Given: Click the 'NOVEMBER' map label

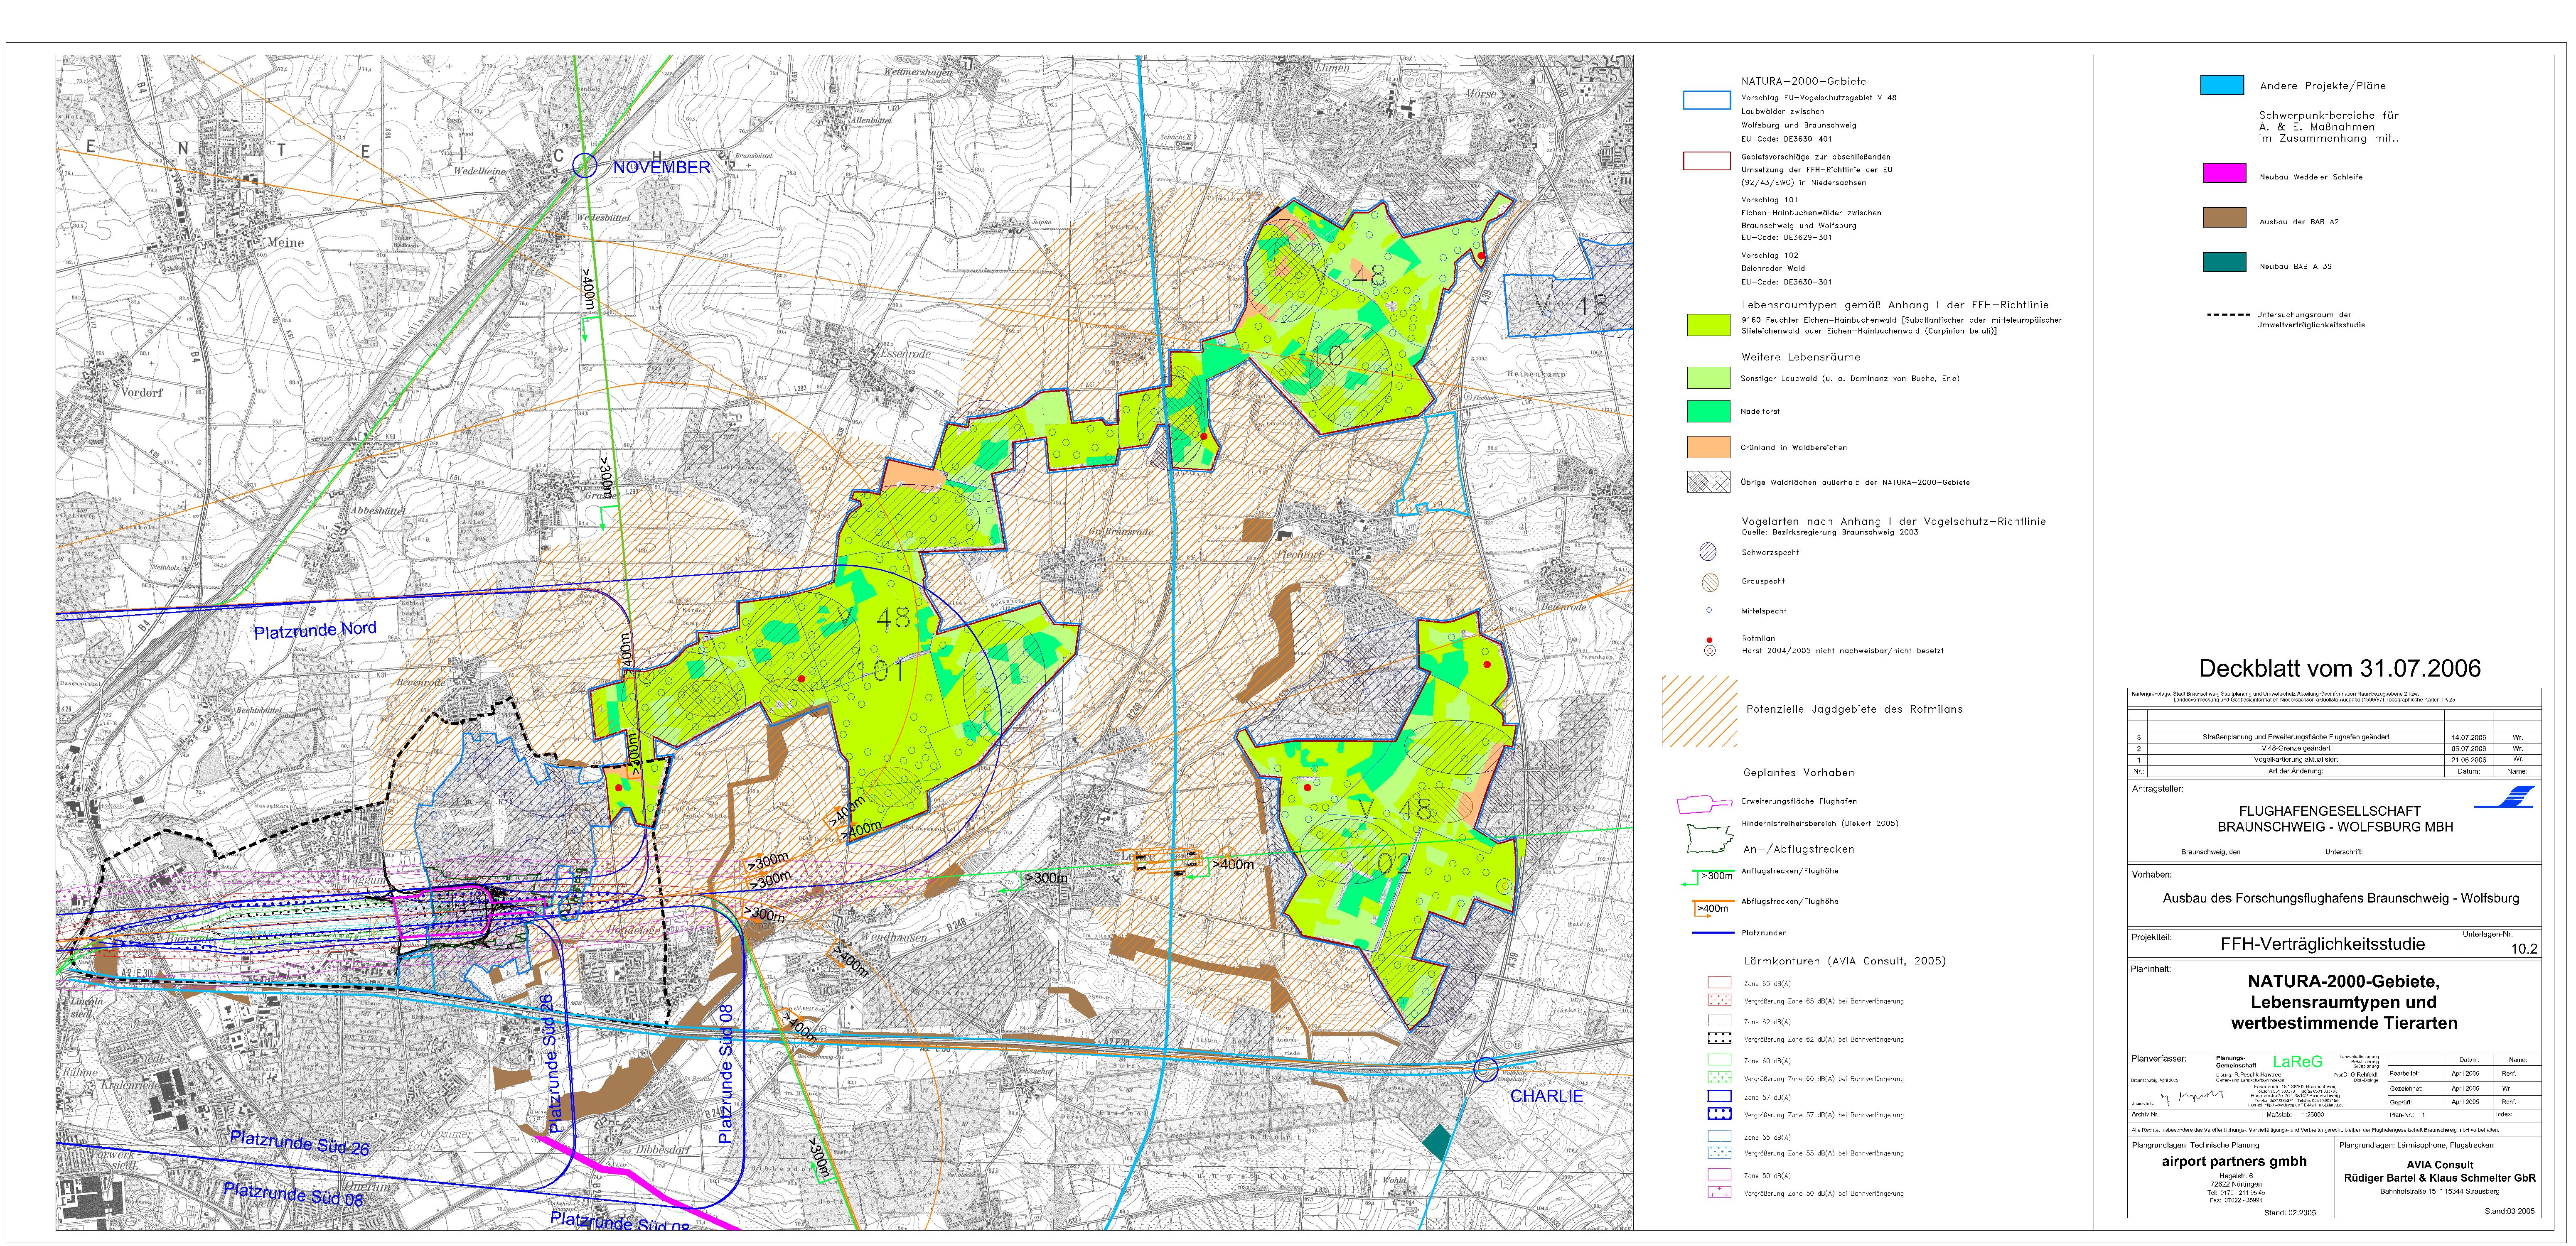Looking at the screenshot, I should click(x=662, y=168).
